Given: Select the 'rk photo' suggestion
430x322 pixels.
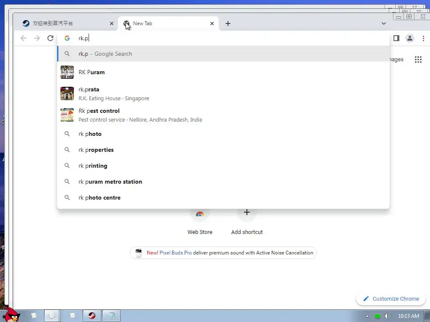Looking at the screenshot, I should click(223, 134).
